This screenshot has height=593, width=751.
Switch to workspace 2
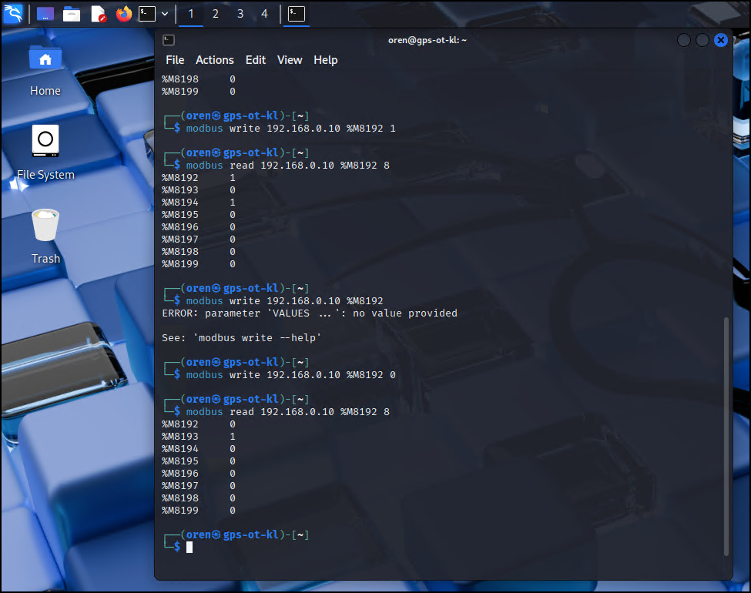click(x=215, y=13)
